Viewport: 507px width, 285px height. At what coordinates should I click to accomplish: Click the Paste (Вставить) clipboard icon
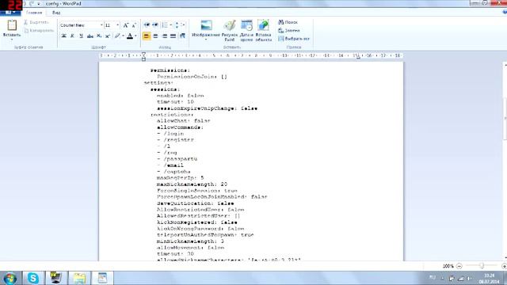coord(12,25)
